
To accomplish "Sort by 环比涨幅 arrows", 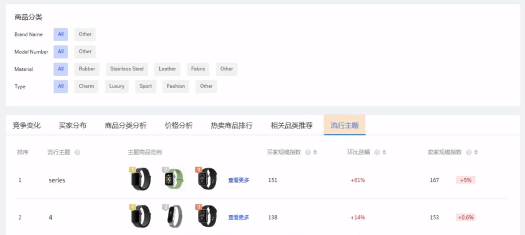I will coord(384,153).
